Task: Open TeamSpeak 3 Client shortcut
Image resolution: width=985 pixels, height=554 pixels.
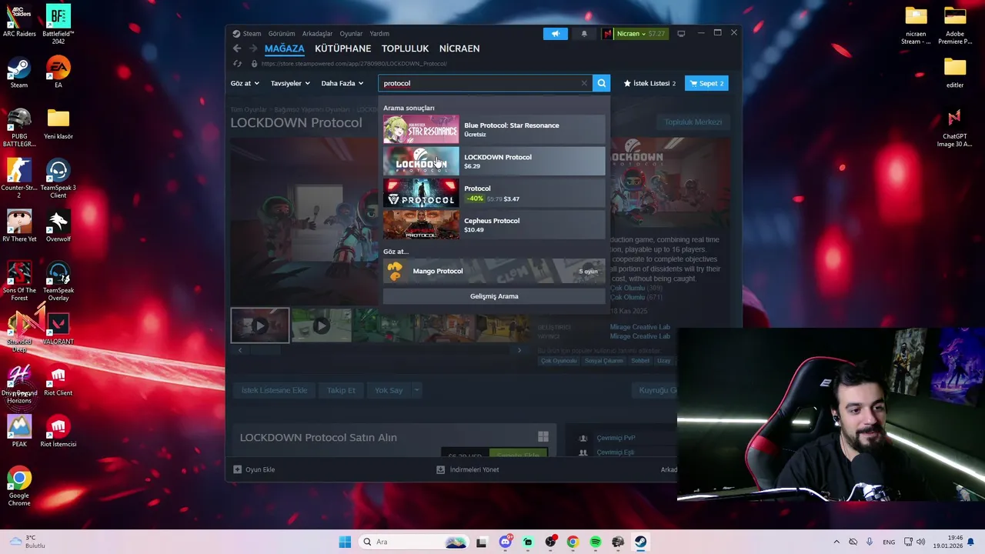Action: [58, 178]
